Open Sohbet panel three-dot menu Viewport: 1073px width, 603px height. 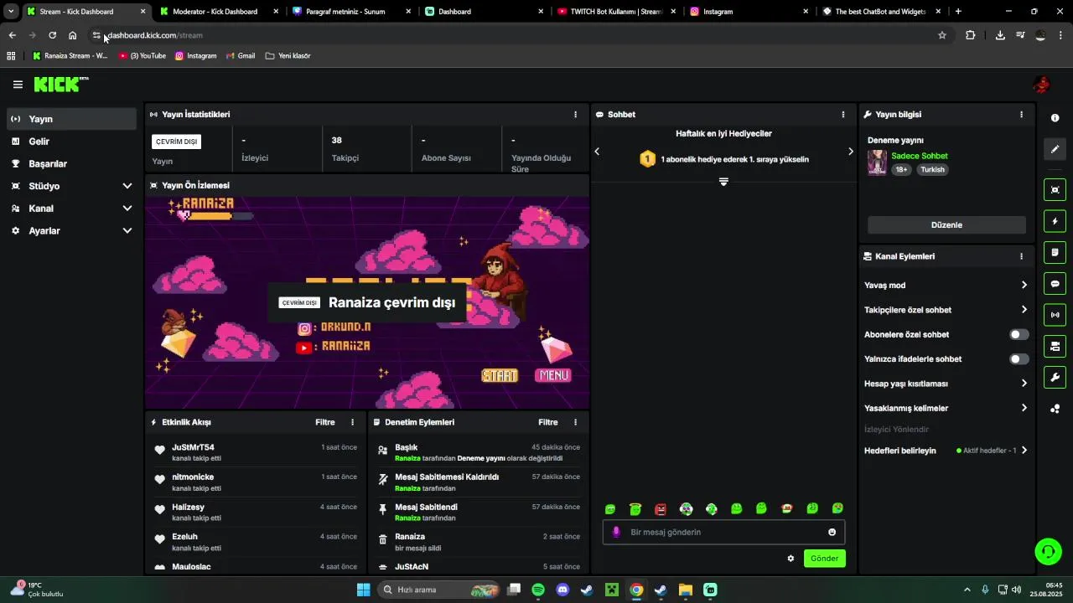click(843, 115)
